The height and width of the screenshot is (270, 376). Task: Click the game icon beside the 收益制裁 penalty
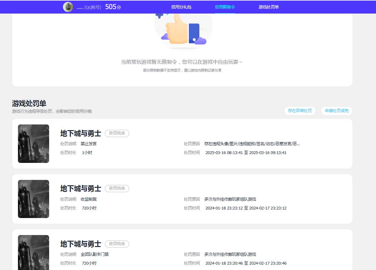click(x=33, y=199)
